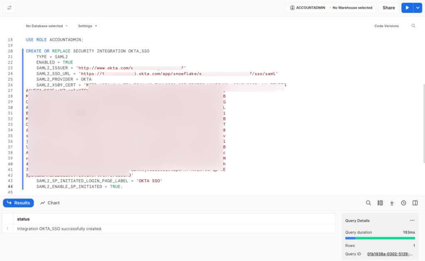Open Query Details options menu
Viewport: 425px width, 261px height.
[412, 220]
